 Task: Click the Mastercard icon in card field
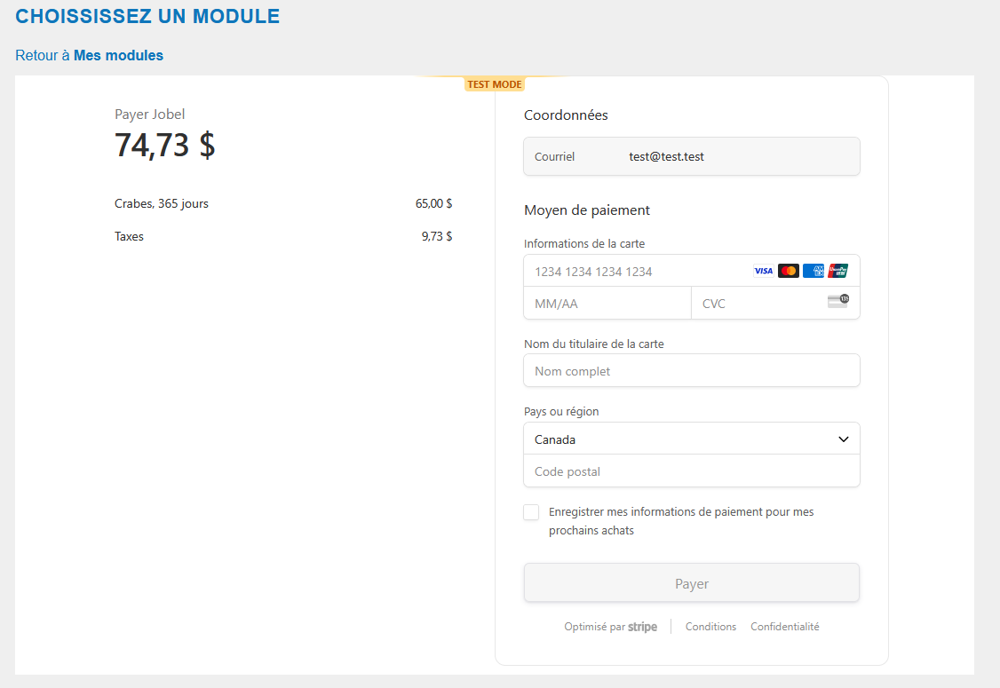788,271
